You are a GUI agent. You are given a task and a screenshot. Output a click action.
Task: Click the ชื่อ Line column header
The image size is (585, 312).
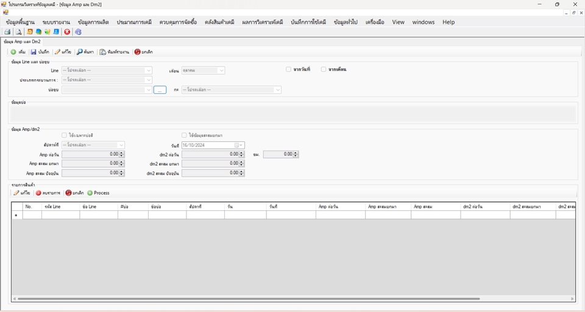pyautogui.click(x=99, y=207)
